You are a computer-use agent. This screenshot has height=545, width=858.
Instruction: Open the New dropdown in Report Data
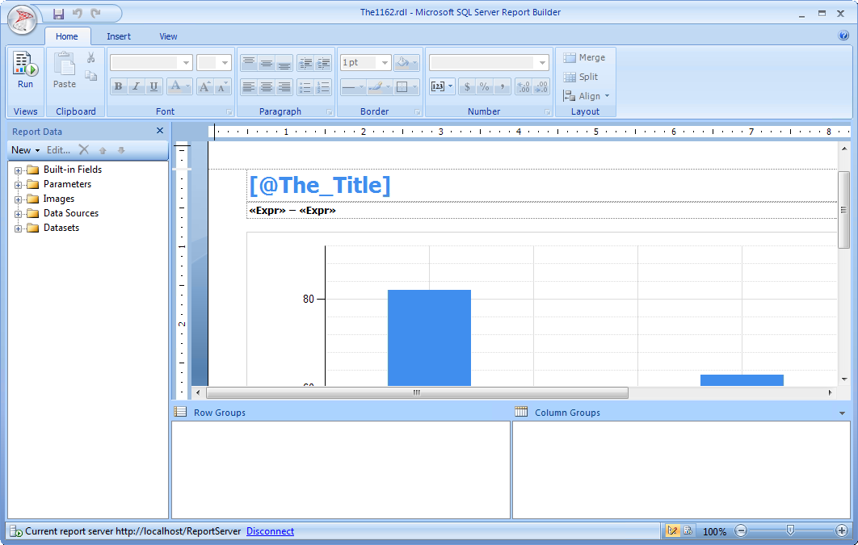(x=24, y=149)
